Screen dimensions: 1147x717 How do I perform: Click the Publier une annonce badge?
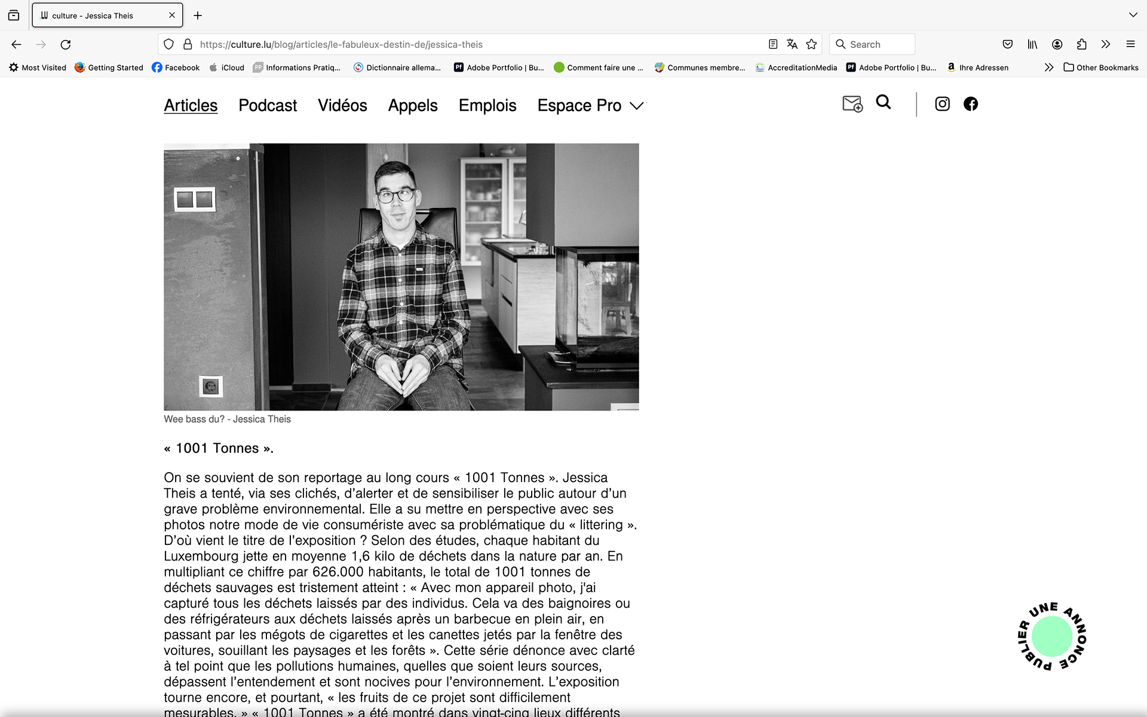coord(1051,636)
